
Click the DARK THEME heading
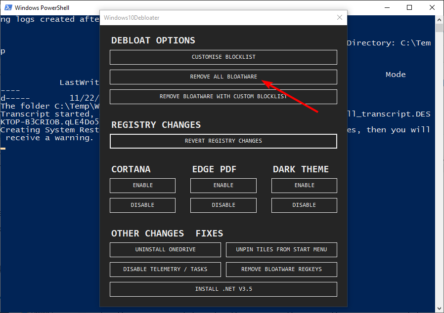301,169
